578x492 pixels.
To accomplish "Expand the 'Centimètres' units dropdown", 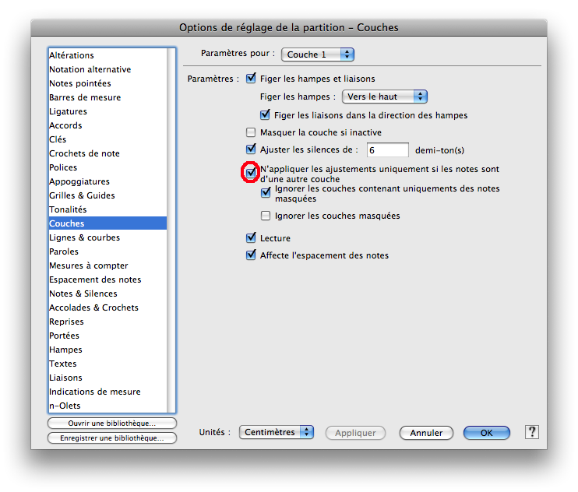I will [x=276, y=432].
